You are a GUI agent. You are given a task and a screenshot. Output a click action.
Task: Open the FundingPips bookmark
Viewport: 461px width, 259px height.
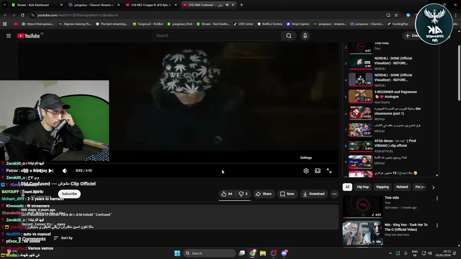coord(398,24)
